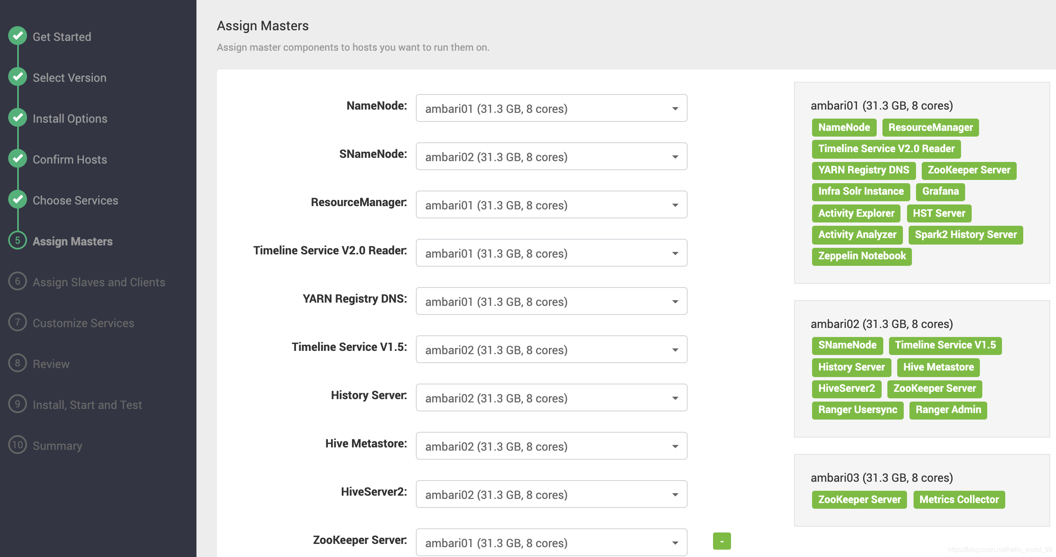Click the Assign Masters page title
Viewport: 1056px width, 557px height.
coord(263,26)
